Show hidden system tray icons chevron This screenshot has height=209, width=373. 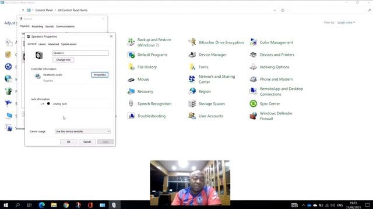point(303,205)
